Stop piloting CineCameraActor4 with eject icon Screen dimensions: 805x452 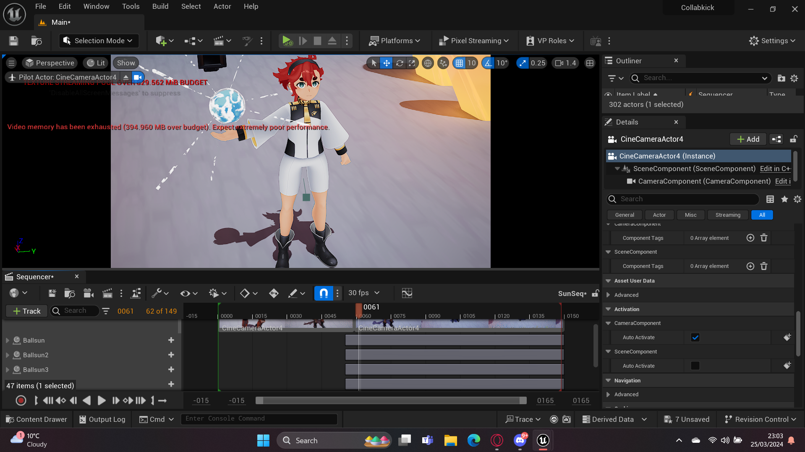(125, 77)
